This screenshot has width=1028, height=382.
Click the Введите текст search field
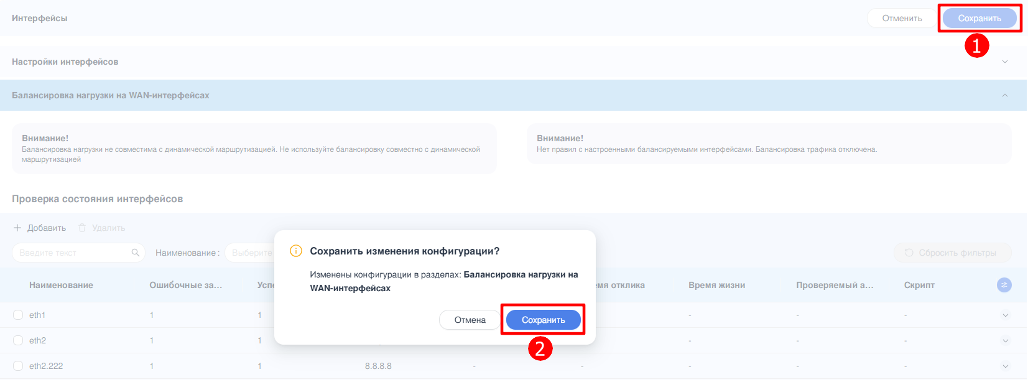click(x=72, y=253)
